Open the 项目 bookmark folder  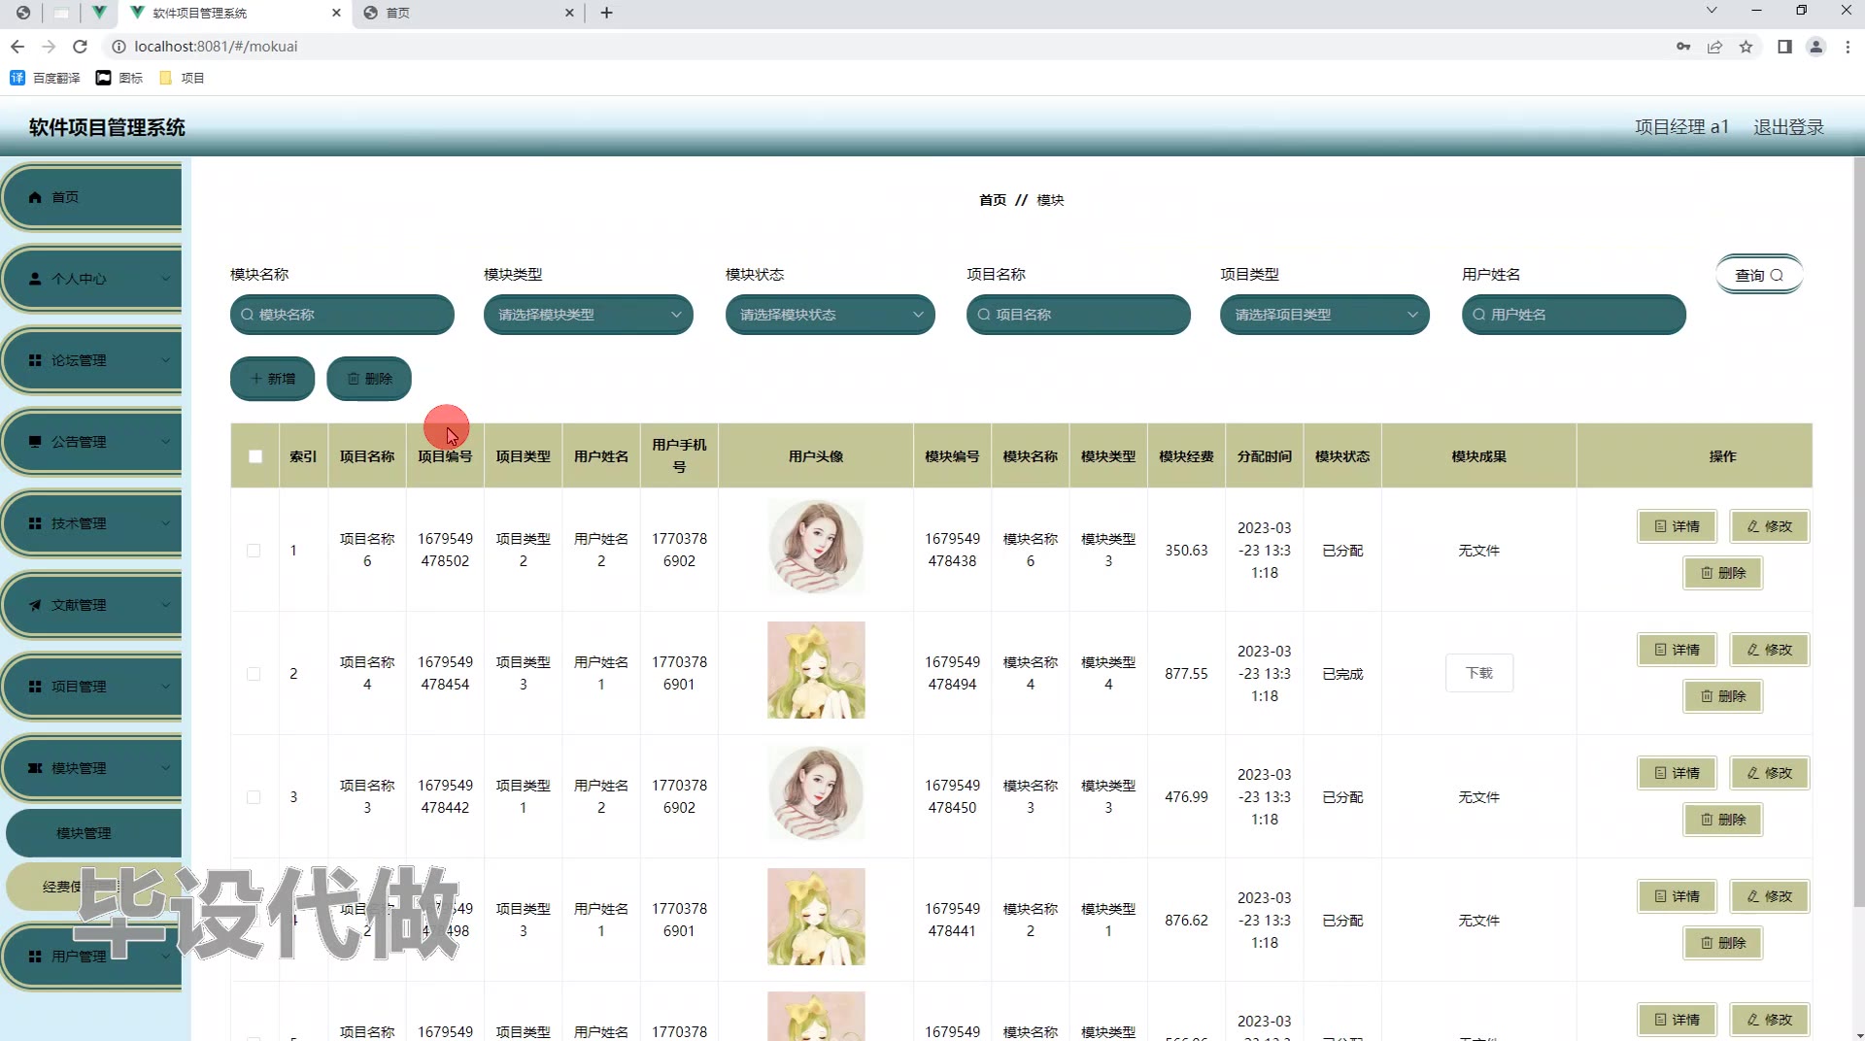click(x=182, y=78)
